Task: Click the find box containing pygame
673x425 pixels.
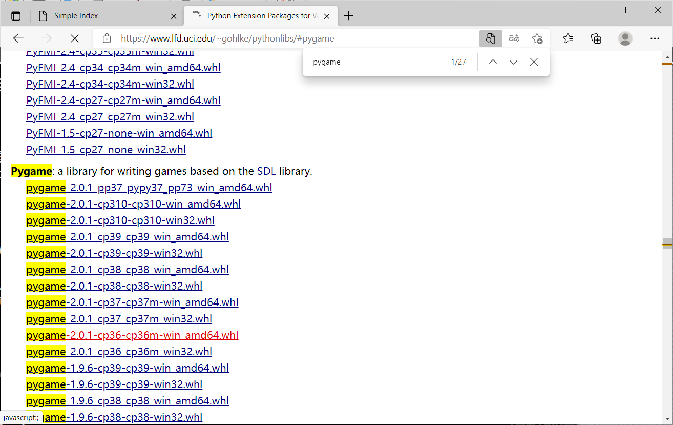Action: (376, 62)
